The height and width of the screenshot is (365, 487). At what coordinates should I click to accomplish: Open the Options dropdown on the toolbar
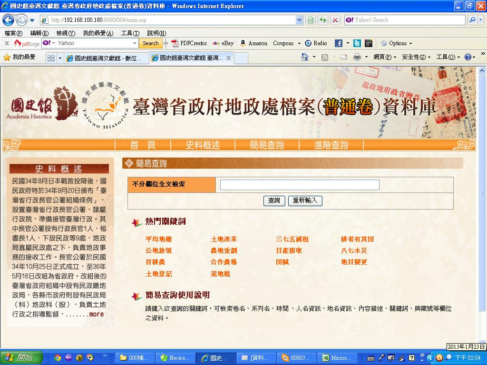click(x=397, y=43)
